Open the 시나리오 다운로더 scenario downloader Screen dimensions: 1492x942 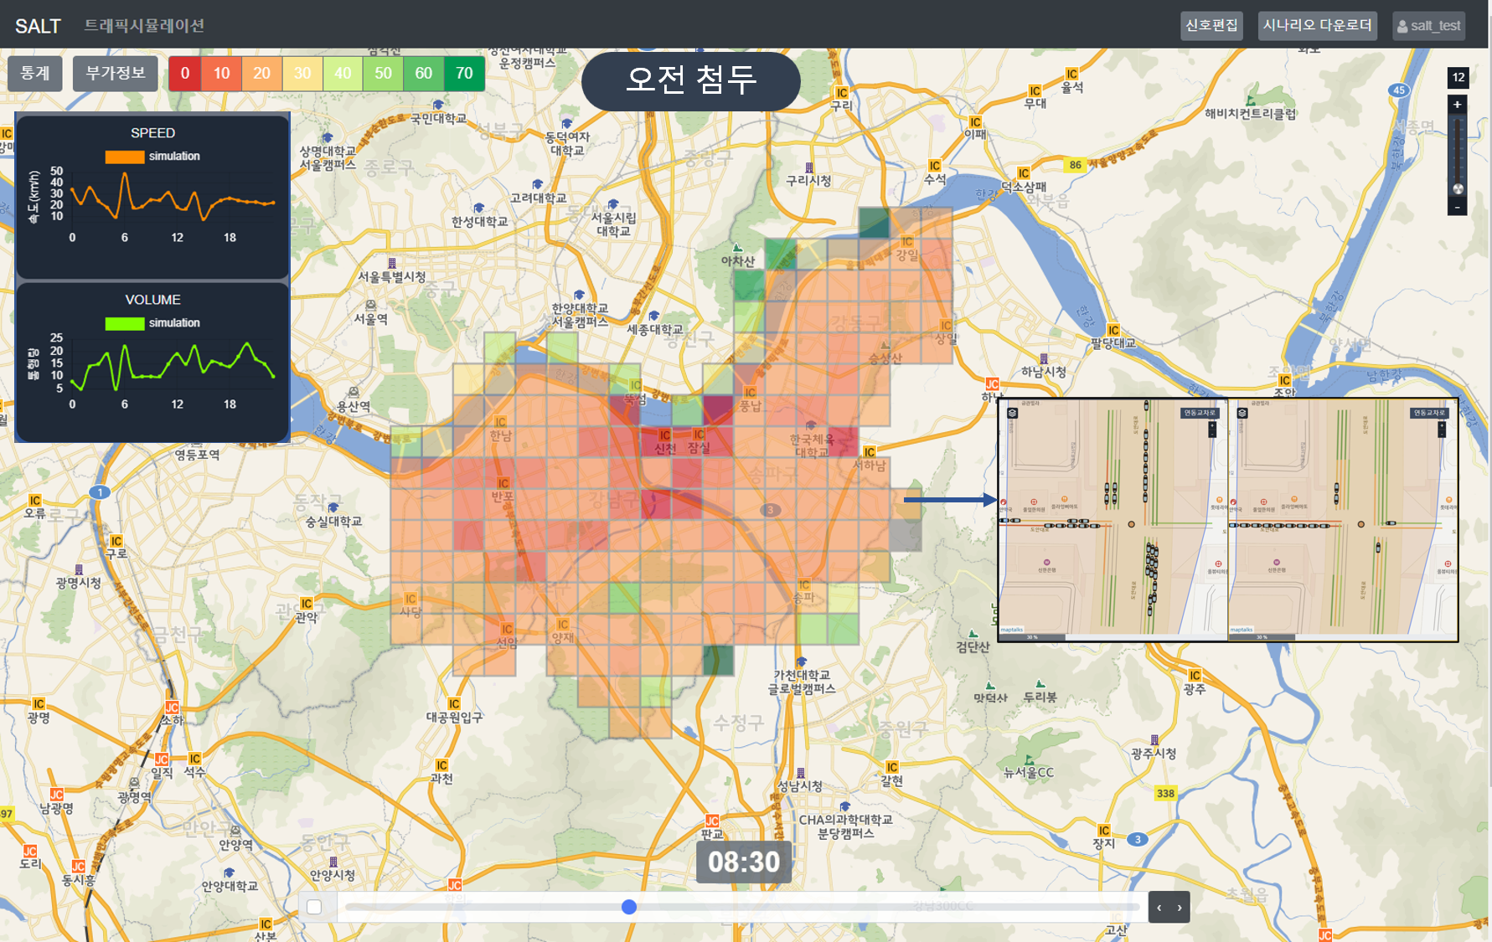pyautogui.click(x=1317, y=26)
